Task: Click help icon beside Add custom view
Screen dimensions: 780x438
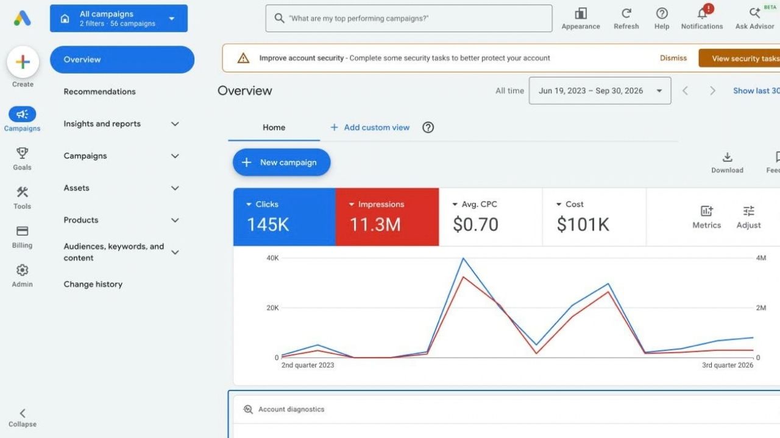Action: pyautogui.click(x=428, y=127)
